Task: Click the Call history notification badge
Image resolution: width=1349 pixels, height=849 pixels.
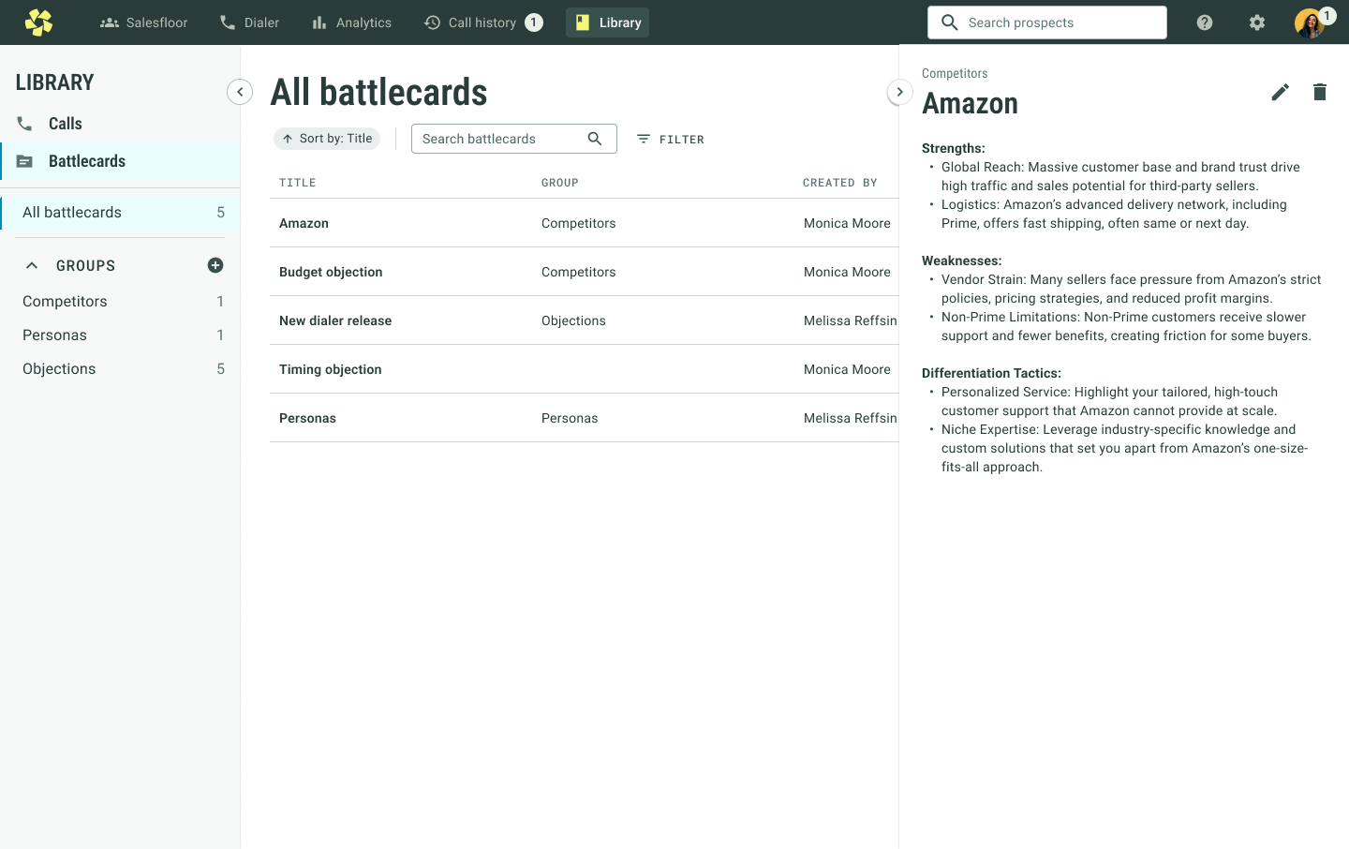Action: click(x=534, y=22)
